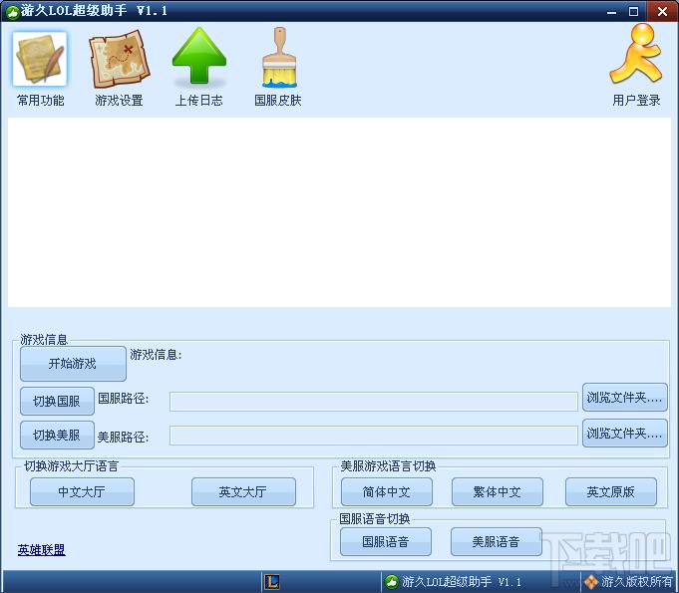Select the 英文大厅 lobby language button

pyautogui.click(x=243, y=491)
